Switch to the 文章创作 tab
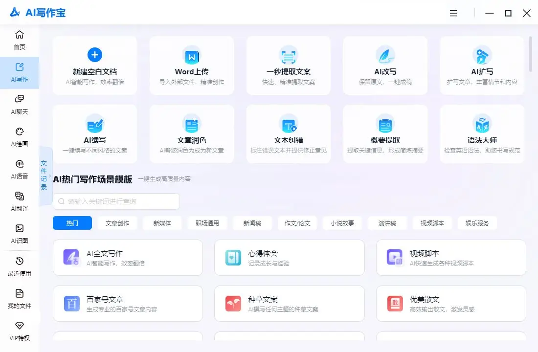538x352 pixels. (117, 223)
